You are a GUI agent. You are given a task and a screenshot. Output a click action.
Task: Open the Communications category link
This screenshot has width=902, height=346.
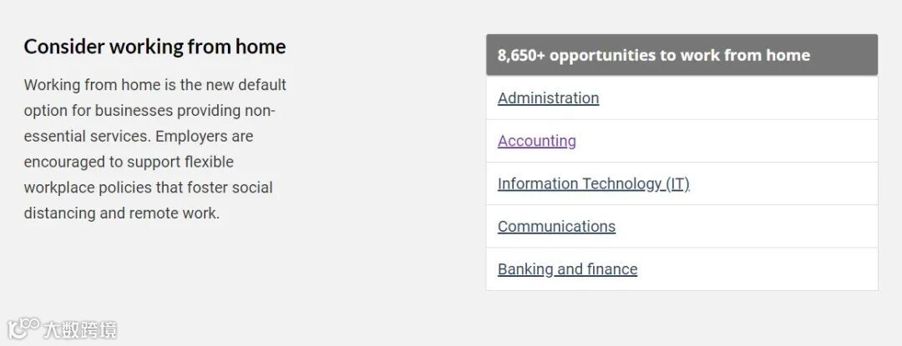pos(556,227)
